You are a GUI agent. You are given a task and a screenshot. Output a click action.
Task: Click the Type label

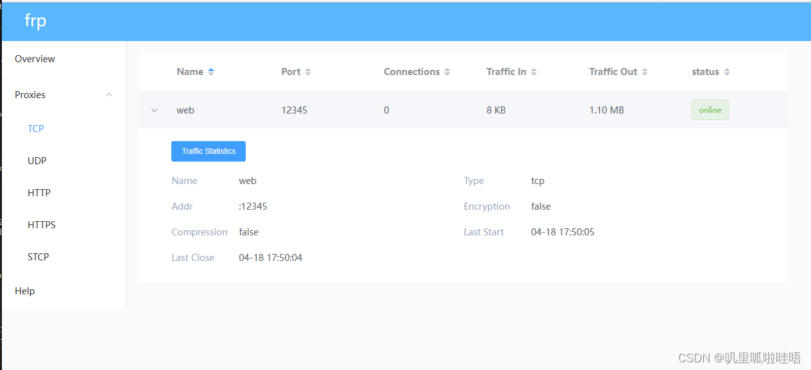474,181
